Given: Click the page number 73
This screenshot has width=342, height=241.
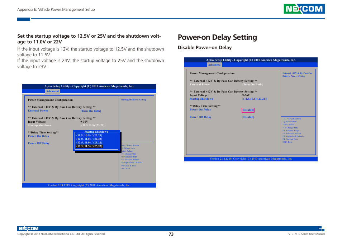Looking at the screenshot, I should tap(171, 234).
